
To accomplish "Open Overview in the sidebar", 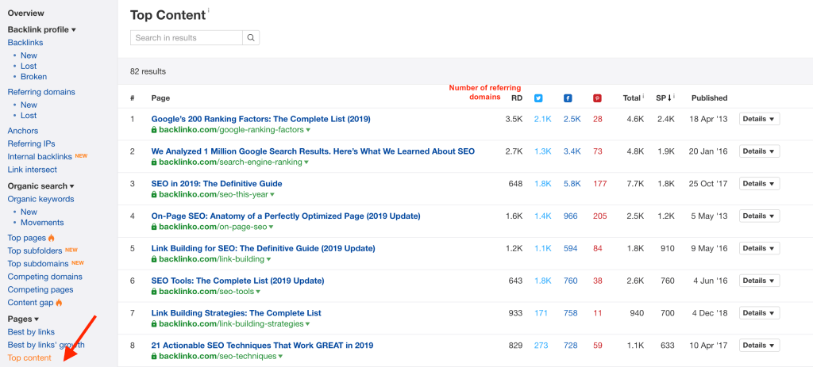I will pos(26,13).
